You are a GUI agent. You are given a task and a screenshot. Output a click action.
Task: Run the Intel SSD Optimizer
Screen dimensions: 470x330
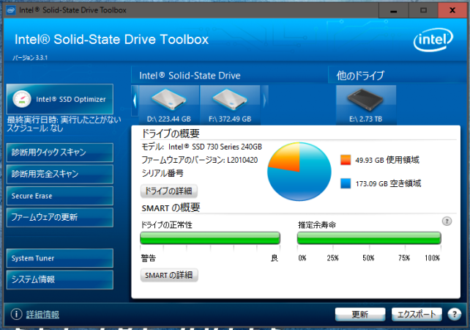pos(60,99)
